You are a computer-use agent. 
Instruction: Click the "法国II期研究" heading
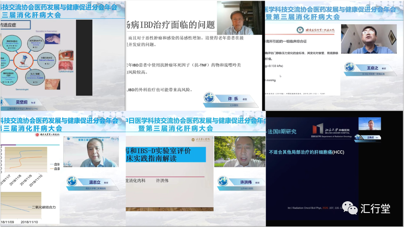click(x=282, y=132)
